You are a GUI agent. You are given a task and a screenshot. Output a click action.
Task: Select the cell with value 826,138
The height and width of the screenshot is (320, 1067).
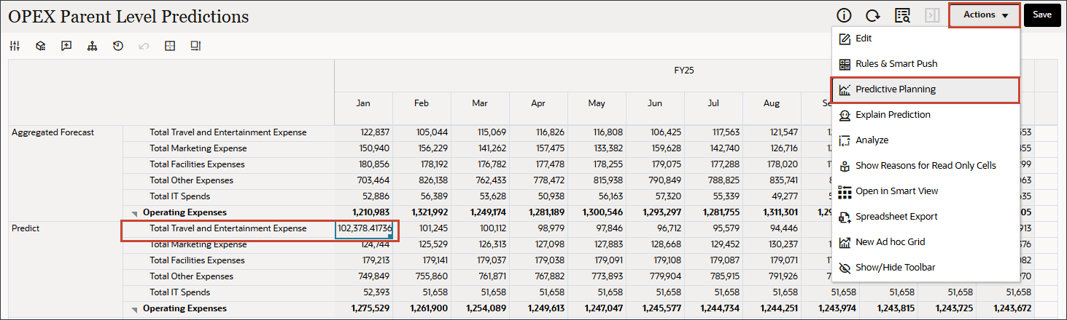[422, 180]
